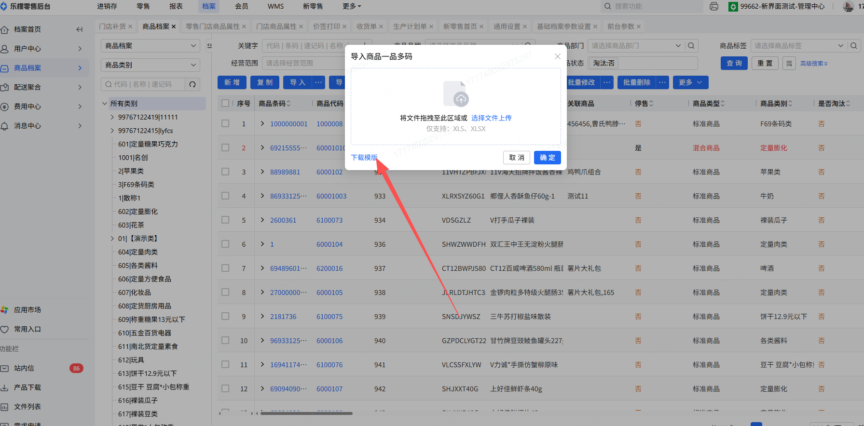864x426 pixels.
Task: Click 确定 button in the import dialog
Action: coord(548,158)
